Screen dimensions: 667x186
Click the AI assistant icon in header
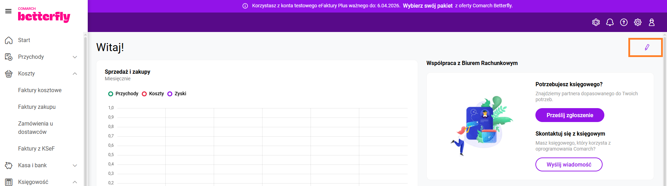[596, 22]
